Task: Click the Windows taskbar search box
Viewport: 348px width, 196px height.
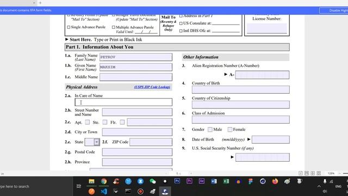Action: 36,186
